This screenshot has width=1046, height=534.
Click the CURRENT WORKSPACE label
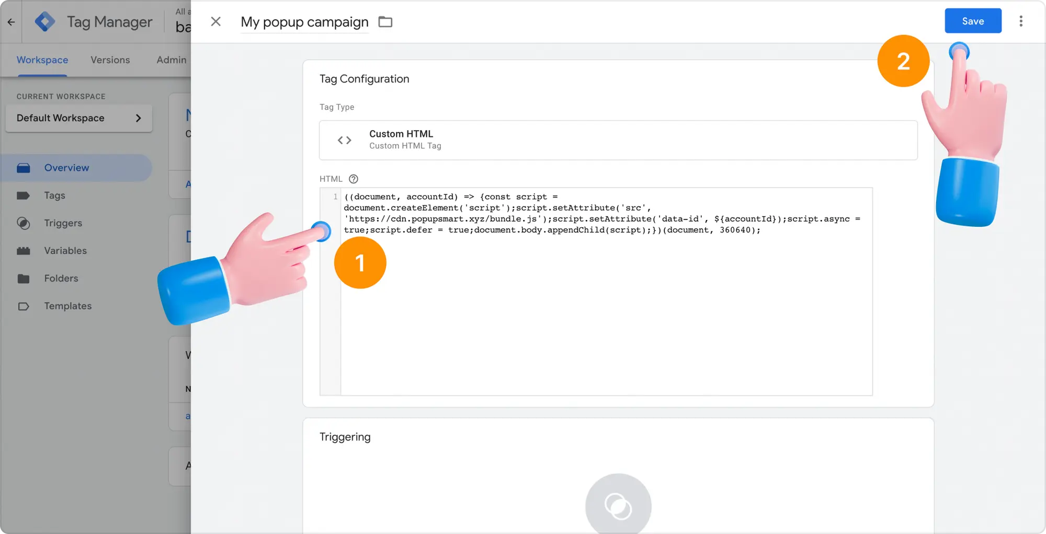pos(61,97)
